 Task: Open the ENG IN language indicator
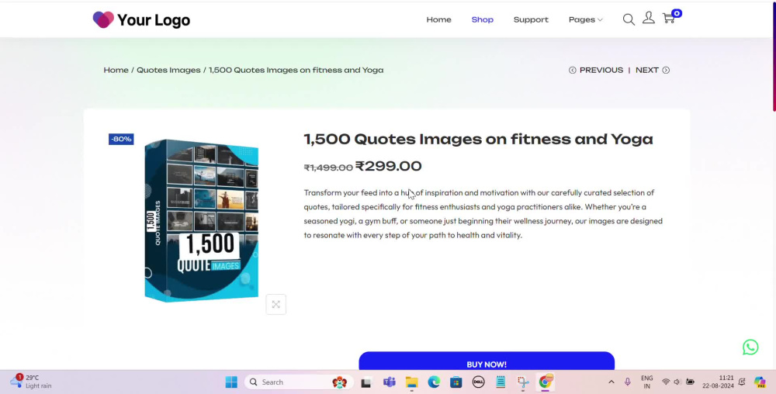pyautogui.click(x=647, y=382)
